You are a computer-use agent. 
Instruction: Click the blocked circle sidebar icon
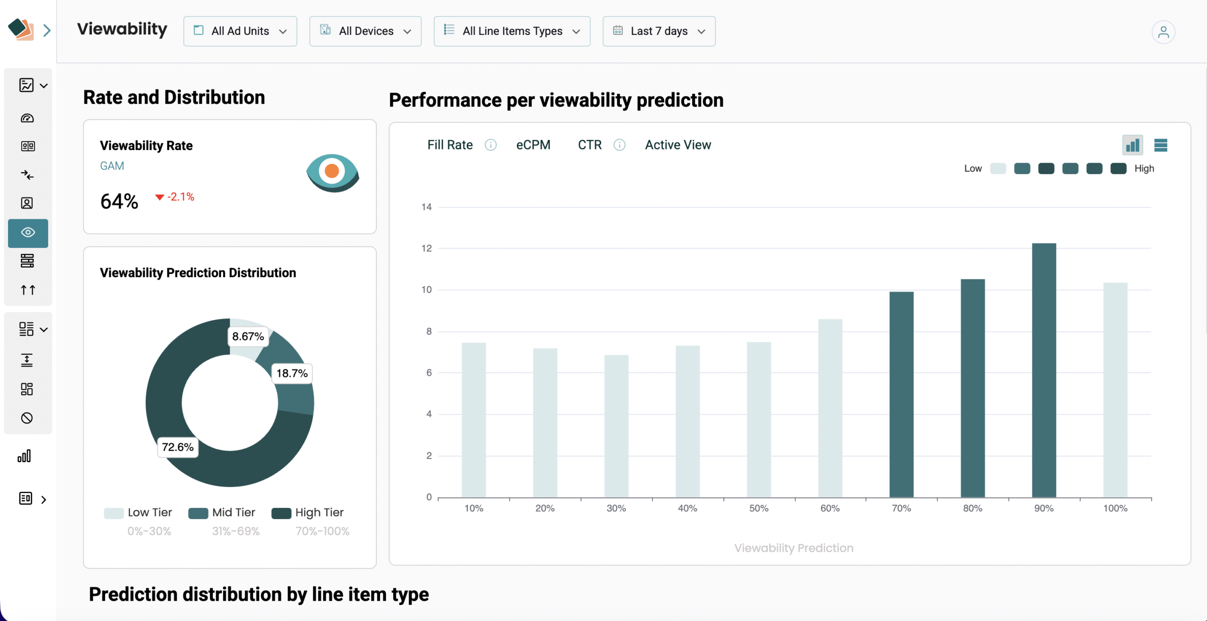click(27, 418)
